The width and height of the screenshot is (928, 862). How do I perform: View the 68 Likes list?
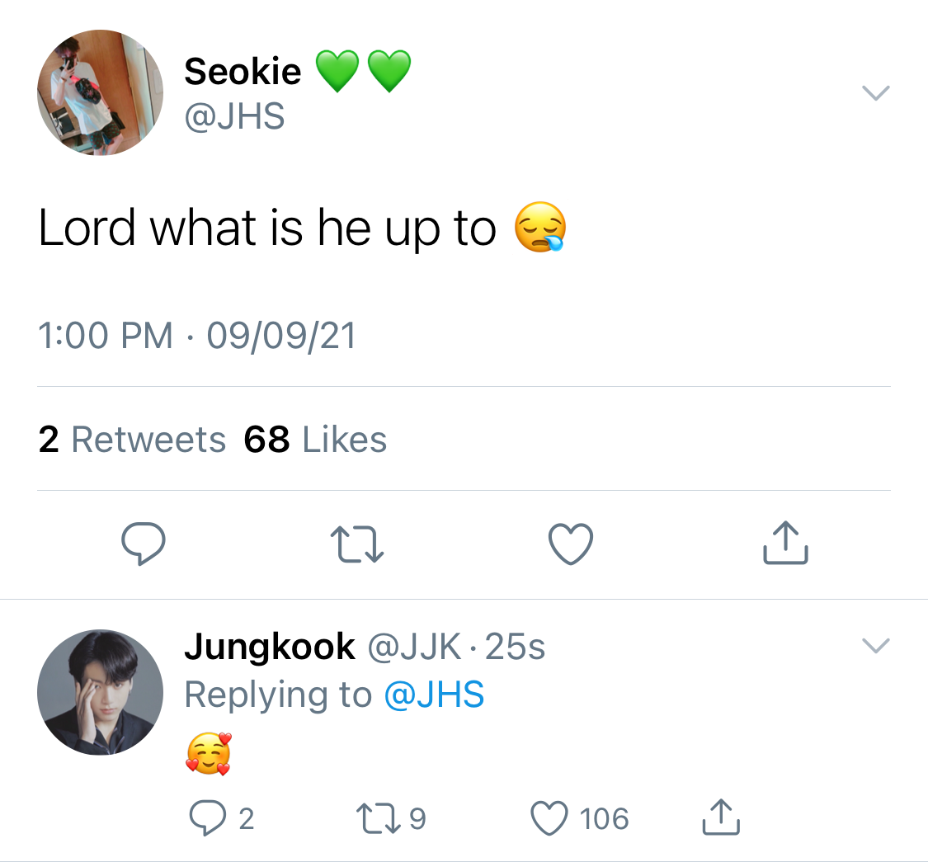(315, 440)
